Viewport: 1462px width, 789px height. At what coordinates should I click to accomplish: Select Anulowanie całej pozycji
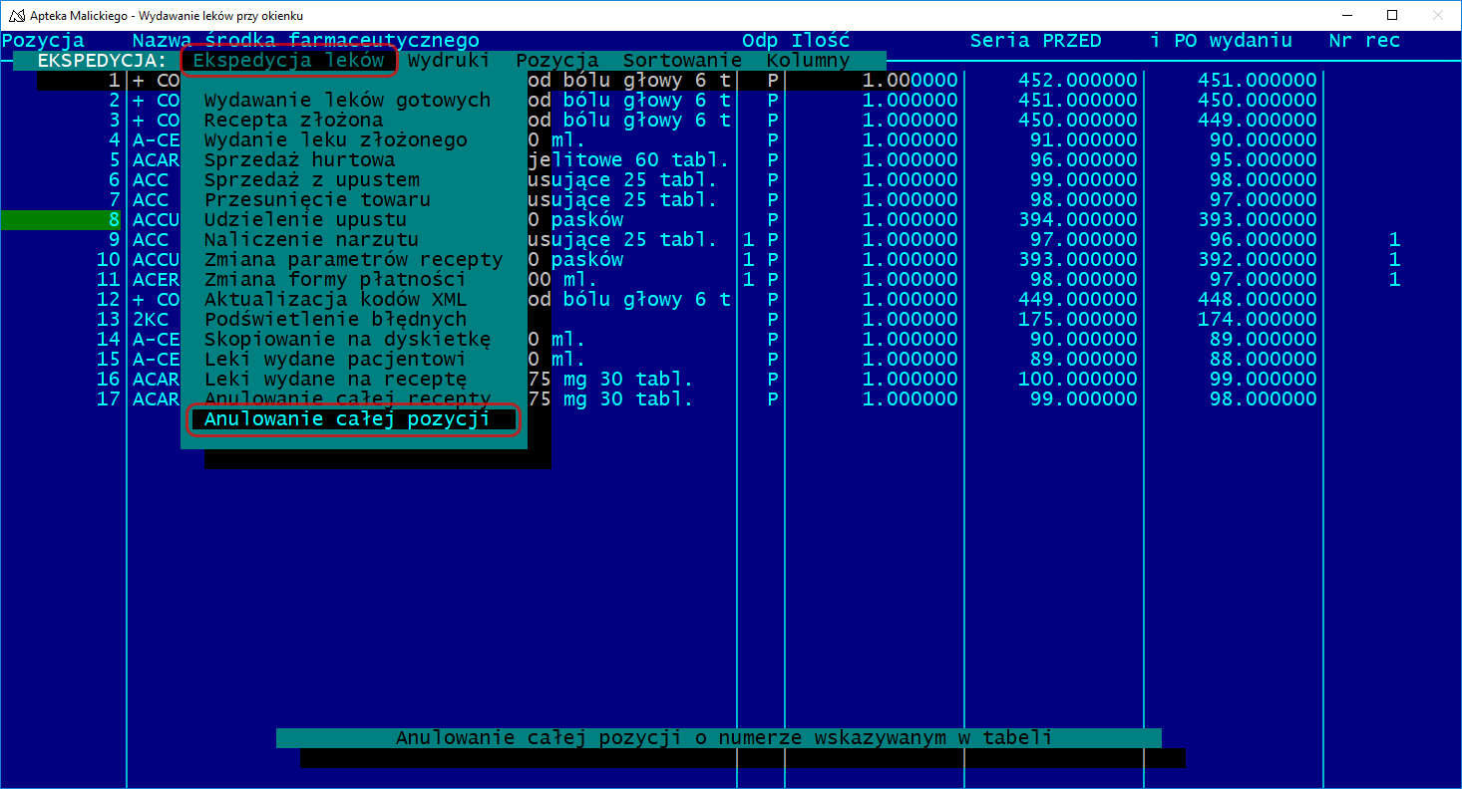(x=347, y=419)
